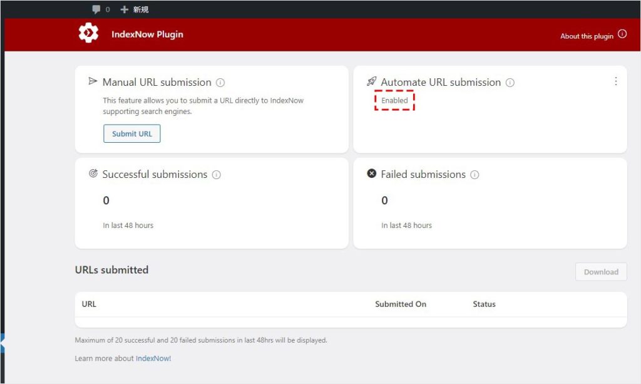Show info tooltip for Automate URL submission

[x=510, y=83]
